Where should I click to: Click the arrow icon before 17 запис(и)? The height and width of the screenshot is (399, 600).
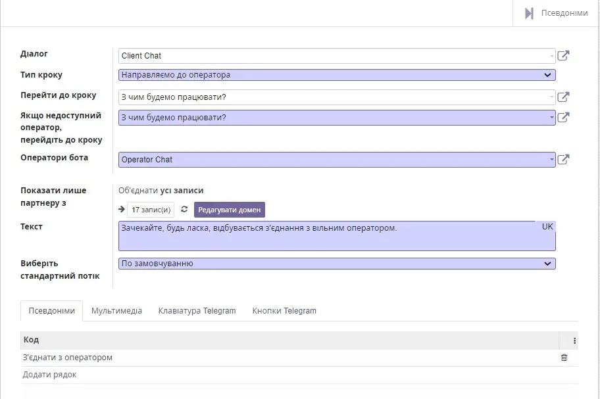[122, 210]
